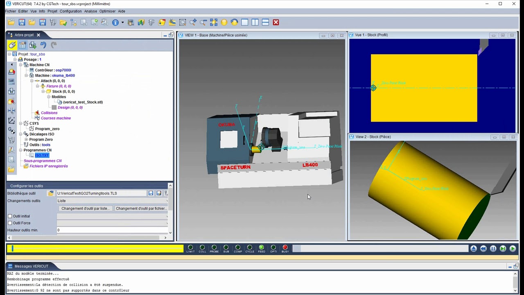The width and height of the screenshot is (524, 295).
Task: Collapse the Programmes CN node
Action: [x=20, y=150]
